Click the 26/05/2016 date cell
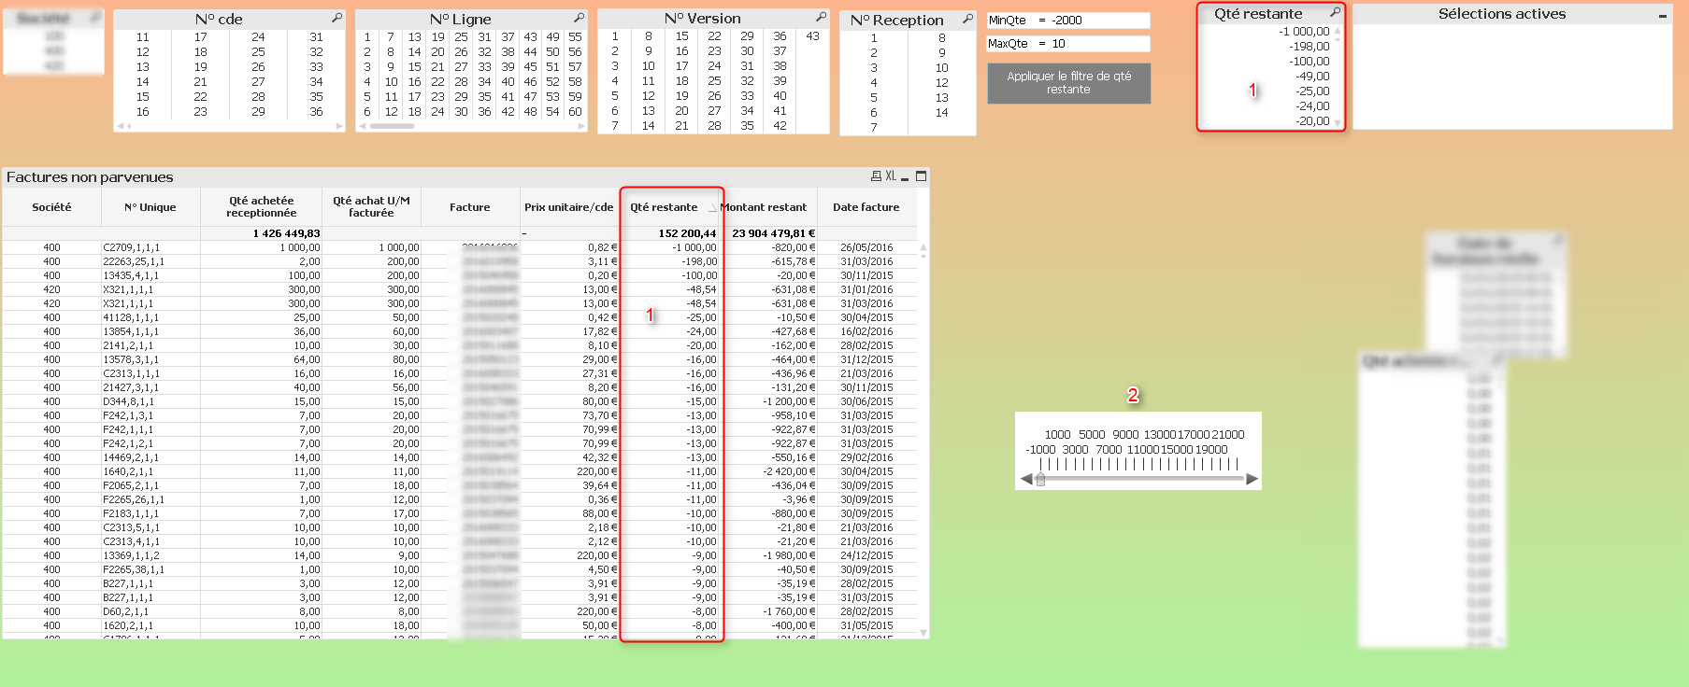This screenshot has width=1689, height=687. click(x=866, y=248)
